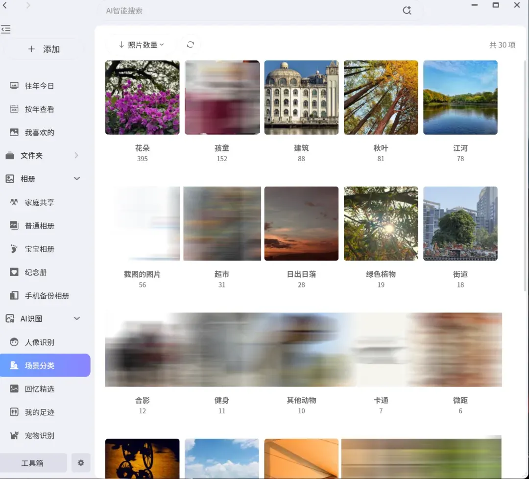
Task: Click the 回忆精选 icon
Action: click(x=14, y=388)
